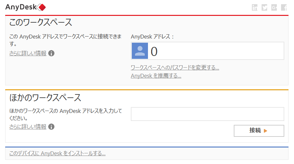
Task: Click info icon under ほかのワークスペース
Action: [51, 127]
